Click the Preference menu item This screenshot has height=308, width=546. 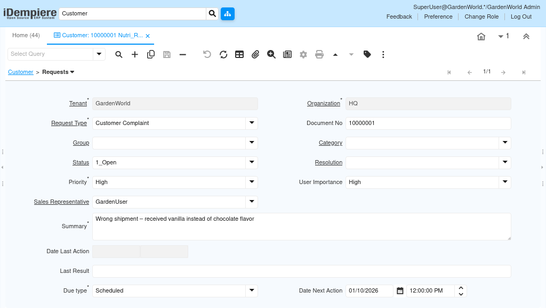pyautogui.click(x=438, y=16)
